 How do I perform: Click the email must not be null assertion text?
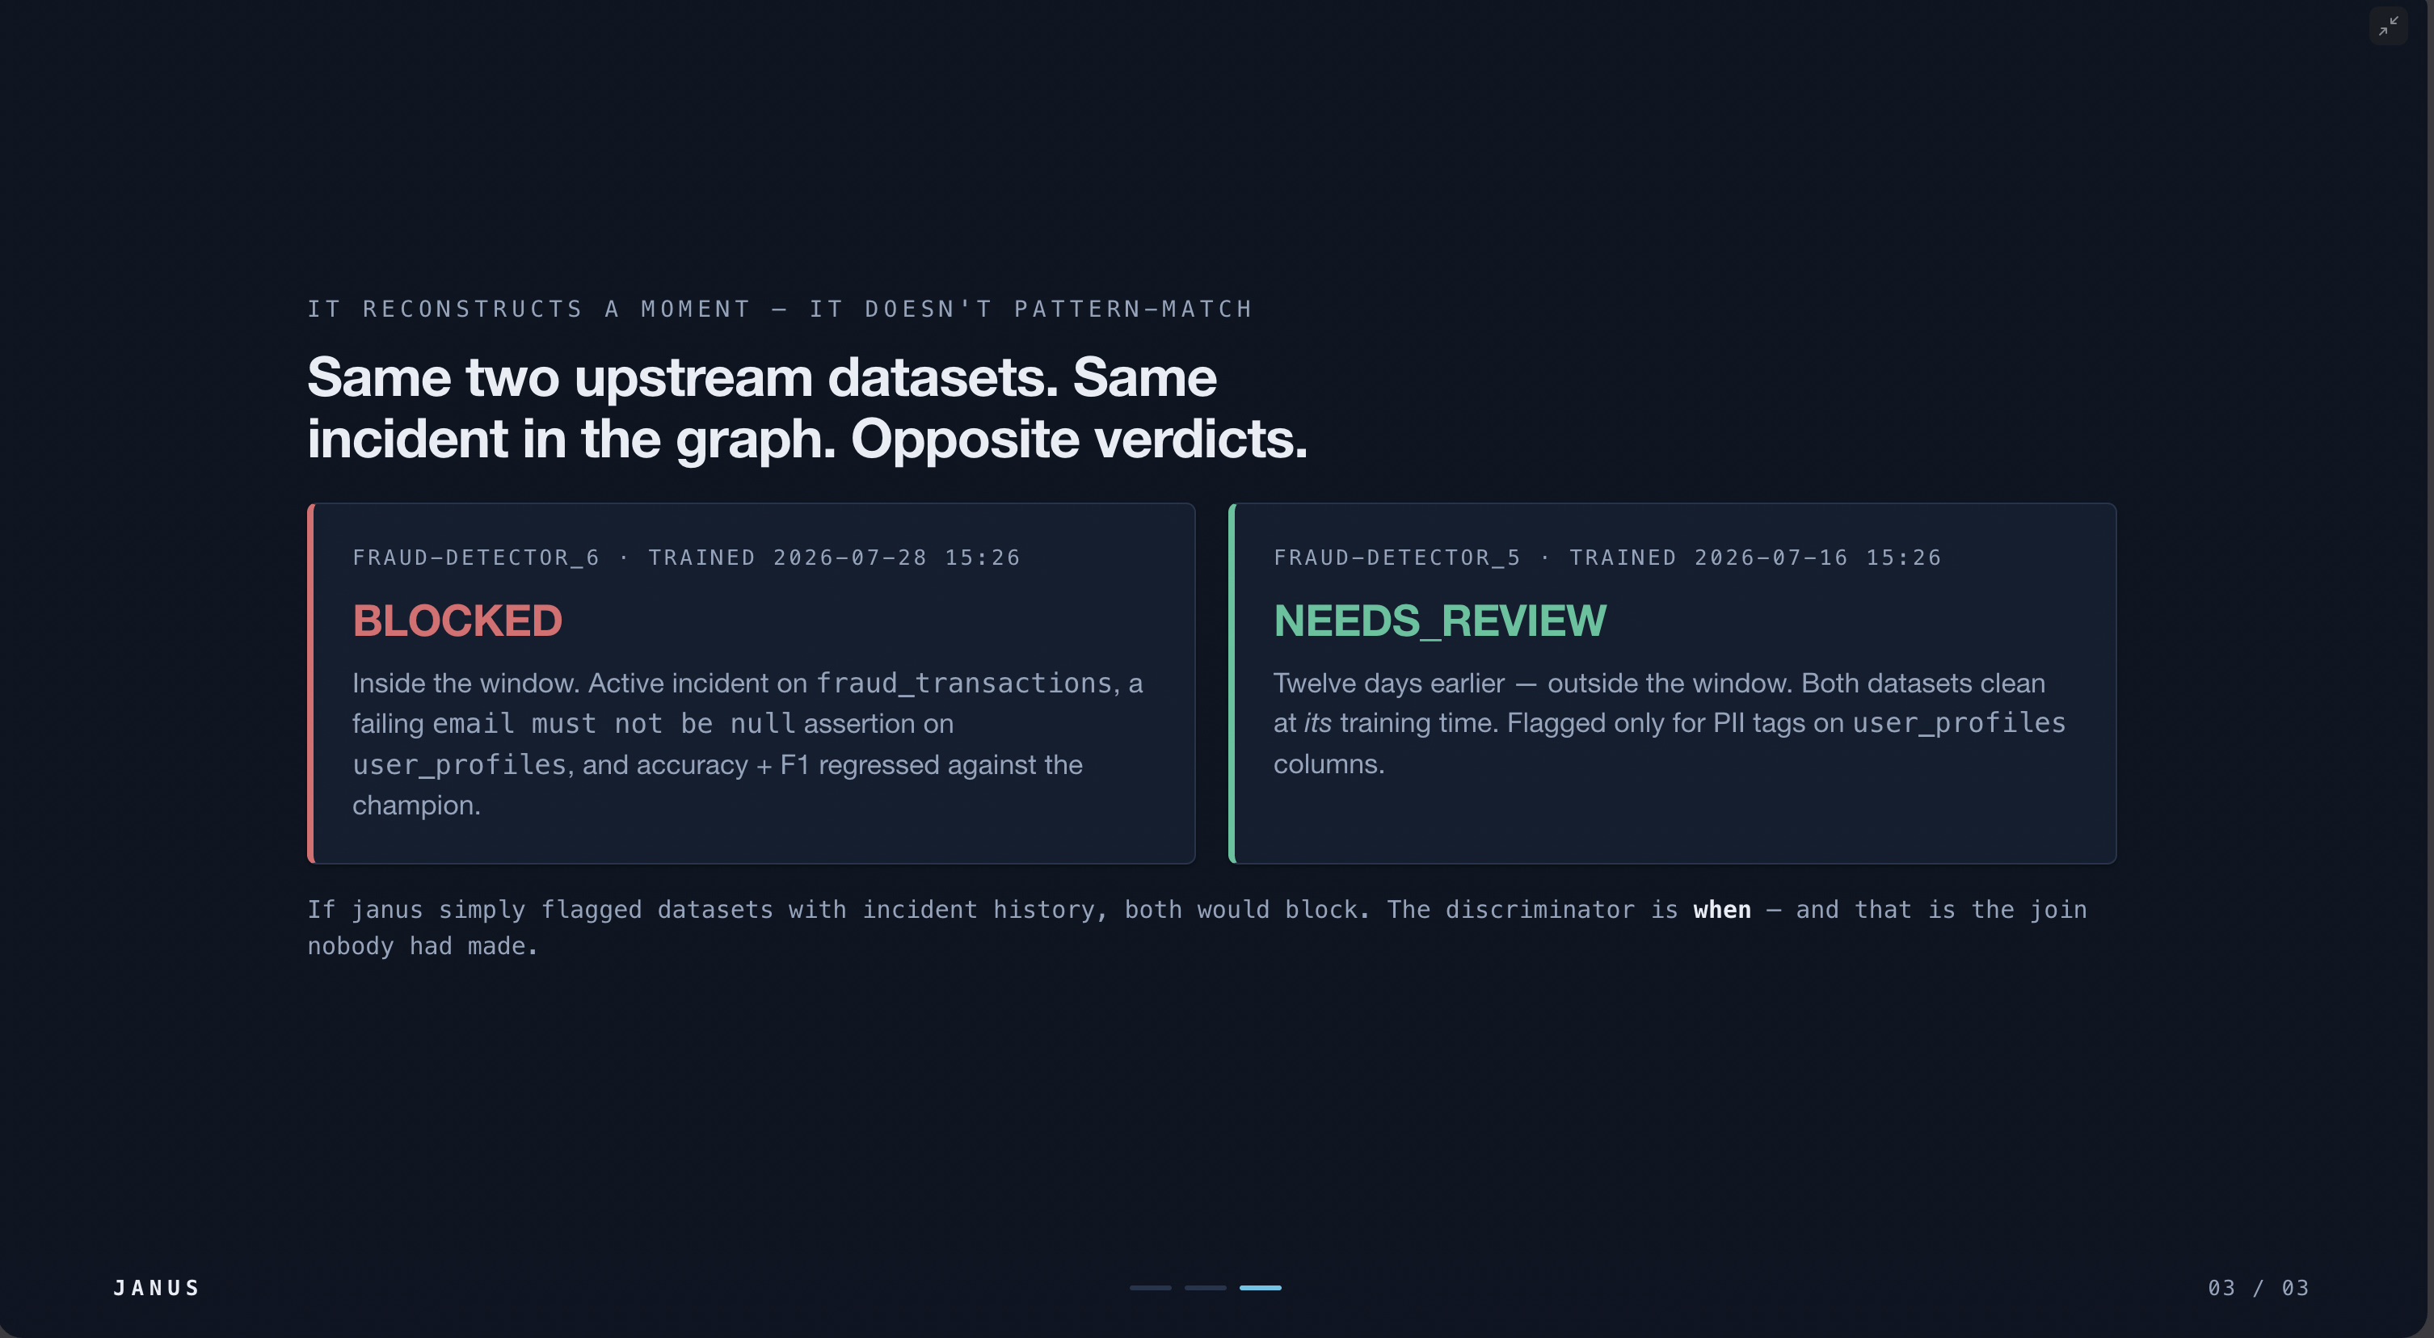click(x=615, y=723)
